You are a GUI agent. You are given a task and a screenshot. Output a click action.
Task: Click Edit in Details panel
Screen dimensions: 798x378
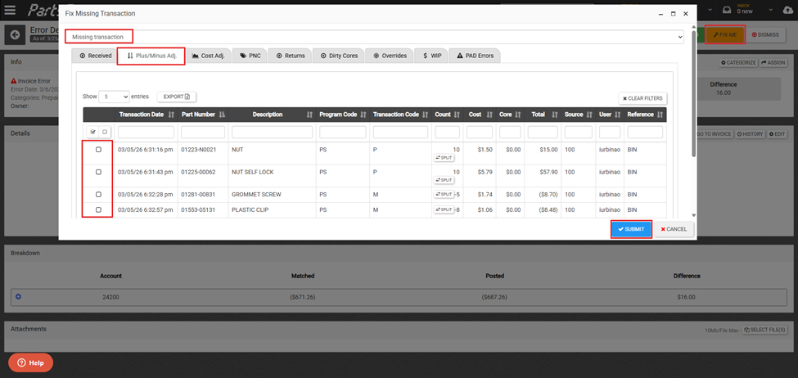tap(778, 134)
